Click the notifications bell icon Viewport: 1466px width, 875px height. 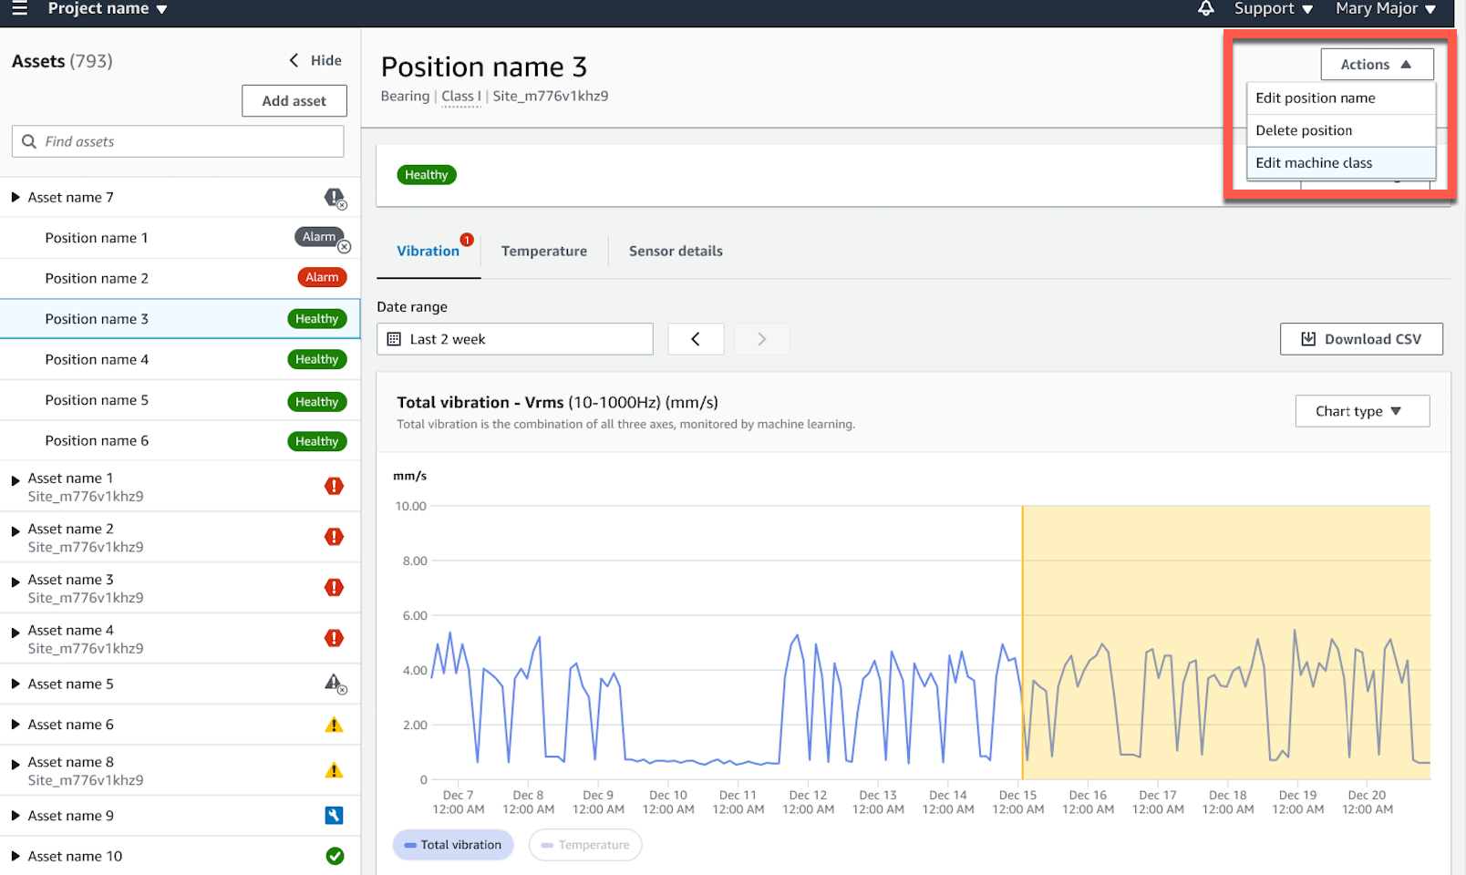pyautogui.click(x=1205, y=9)
